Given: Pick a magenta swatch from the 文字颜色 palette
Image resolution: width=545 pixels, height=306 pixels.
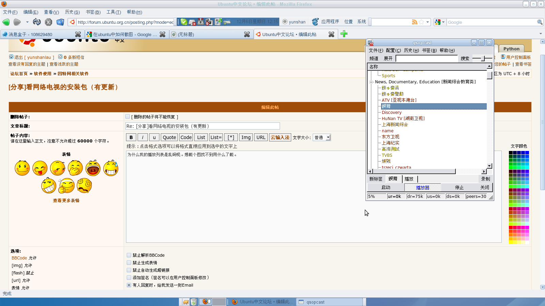Looking at the screenshot, I should [527, 227].
